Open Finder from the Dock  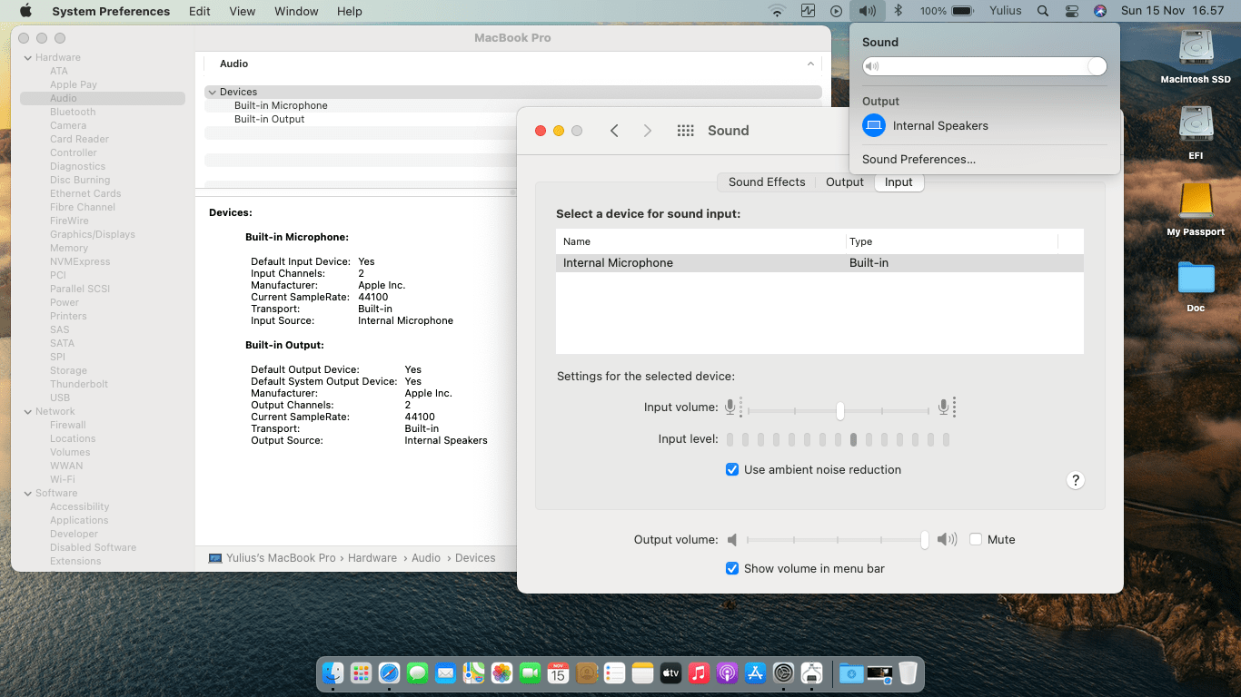tap(333, 673)
